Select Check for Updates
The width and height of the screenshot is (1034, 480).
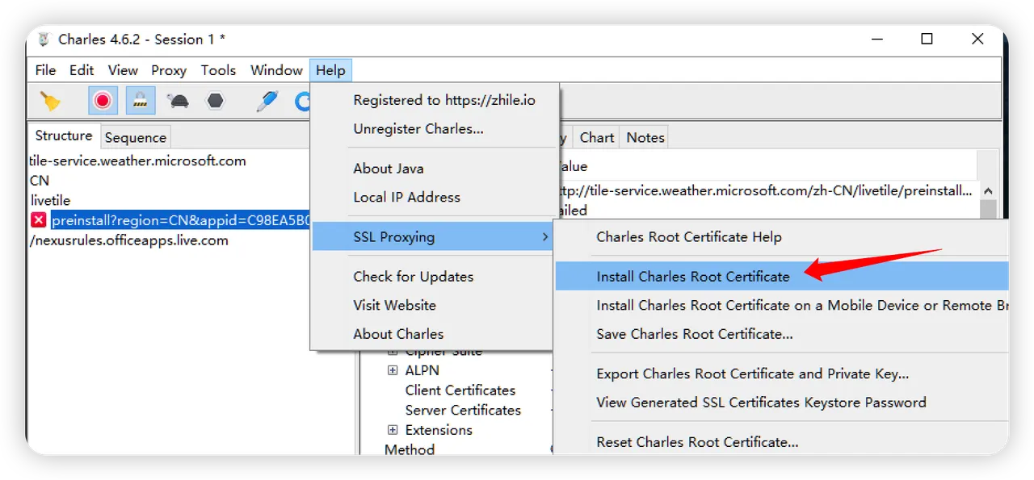414,276
